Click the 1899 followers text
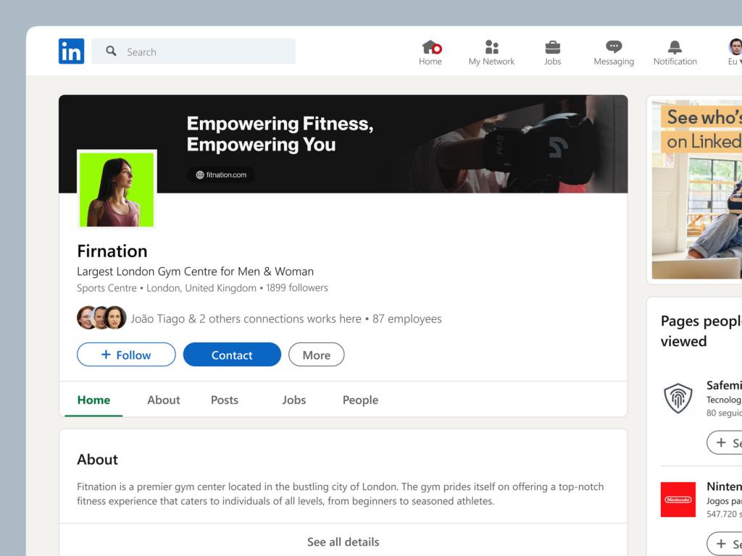Viewport: 742px width, 556px height. coord(296,288)
